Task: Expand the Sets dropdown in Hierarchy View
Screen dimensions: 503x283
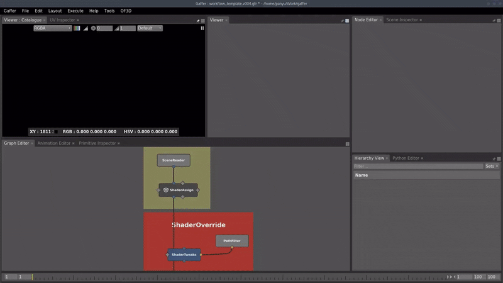Action: [x=492, y=167]
